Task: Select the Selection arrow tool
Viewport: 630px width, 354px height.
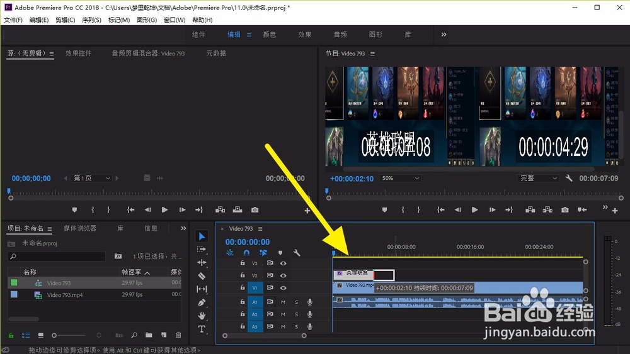Action: 202,236
